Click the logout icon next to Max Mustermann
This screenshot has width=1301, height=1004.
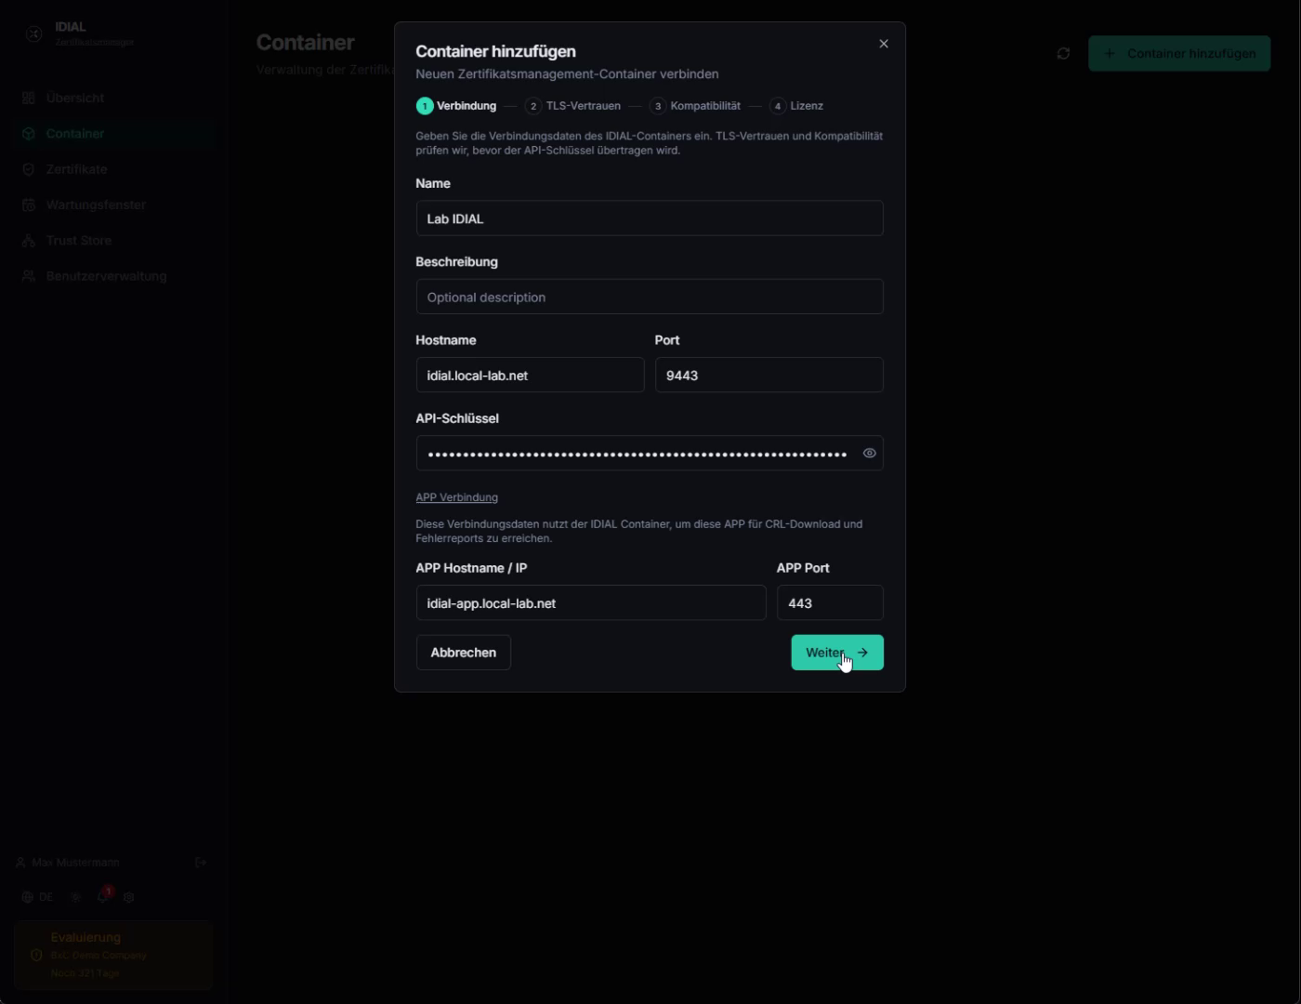tap(201, 863)
